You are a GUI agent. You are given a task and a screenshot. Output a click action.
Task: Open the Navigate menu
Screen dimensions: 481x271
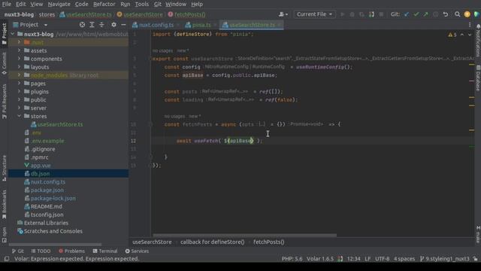(x=59, y=5)
